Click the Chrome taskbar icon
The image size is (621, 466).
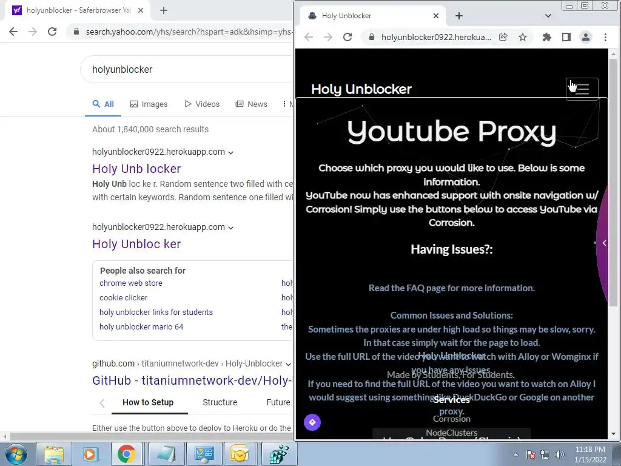coord(126,454)
